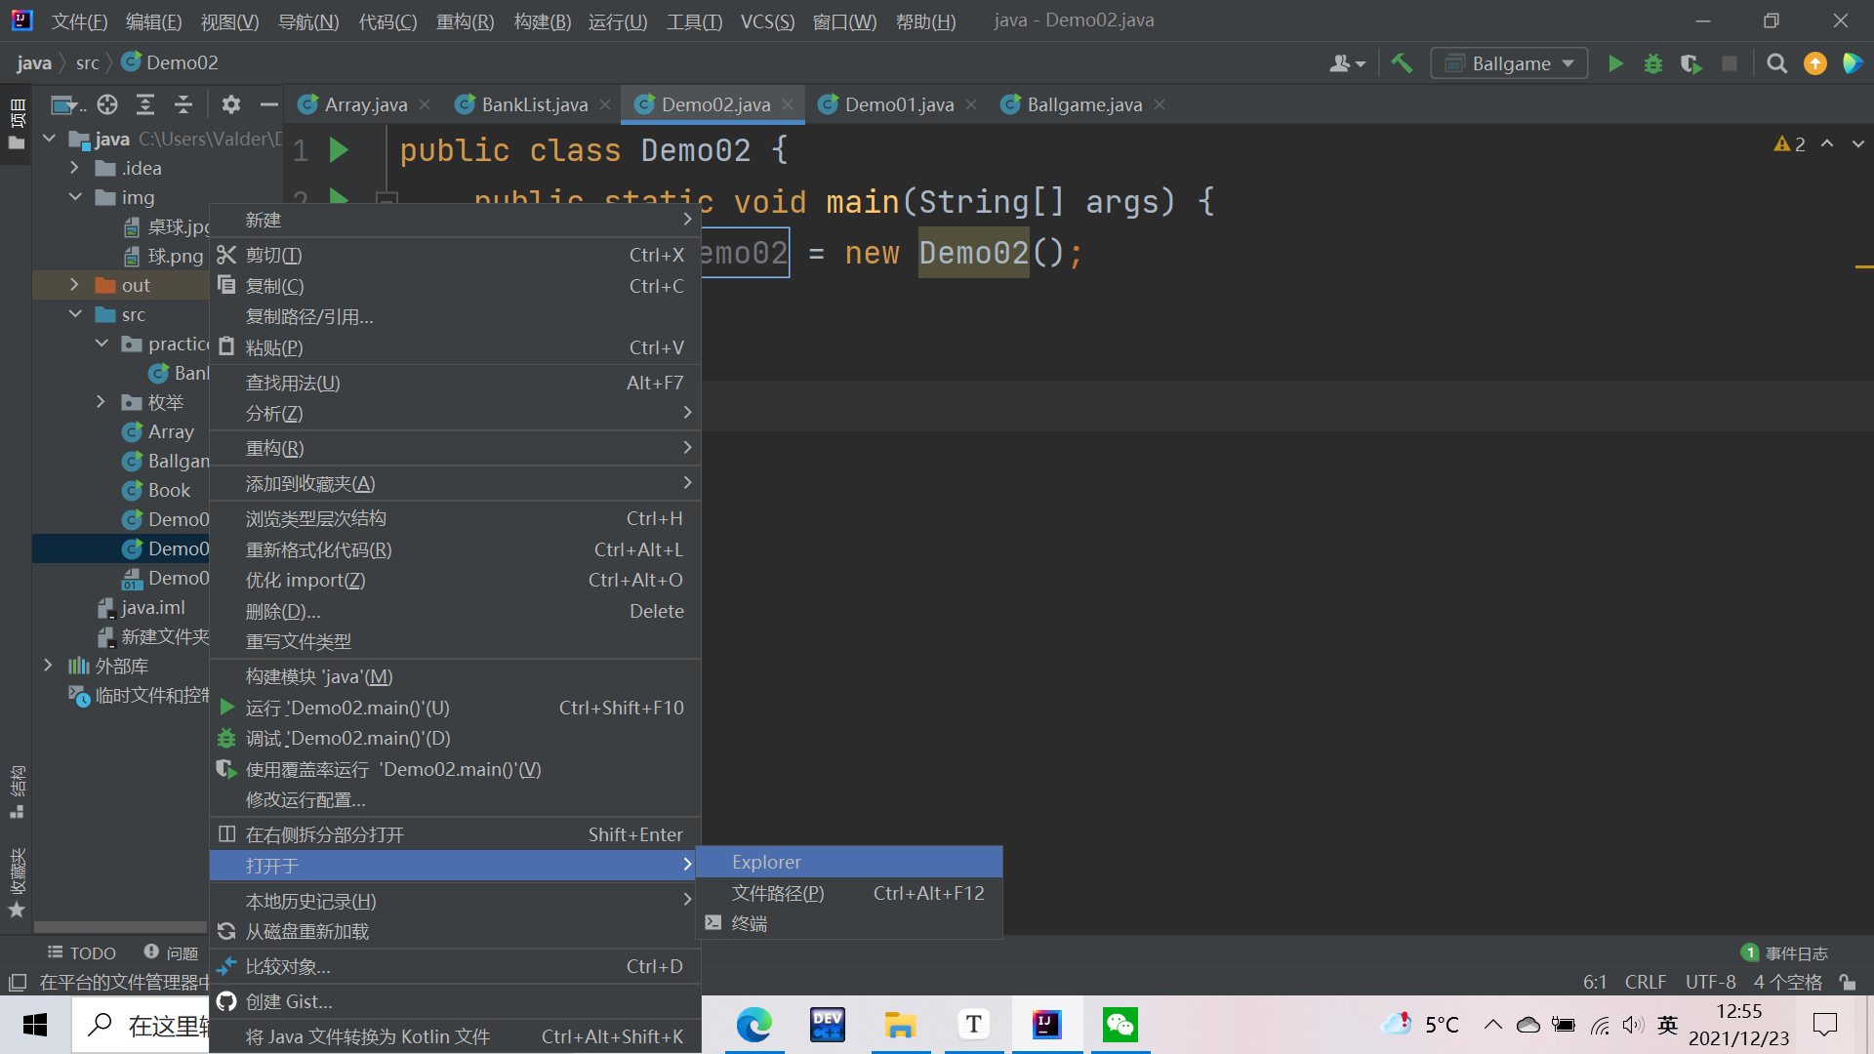This screenshot has width=1874, height=1054.
Task: Click the Debug bug icon in toolbar
Action: [x=1653, y=63]
